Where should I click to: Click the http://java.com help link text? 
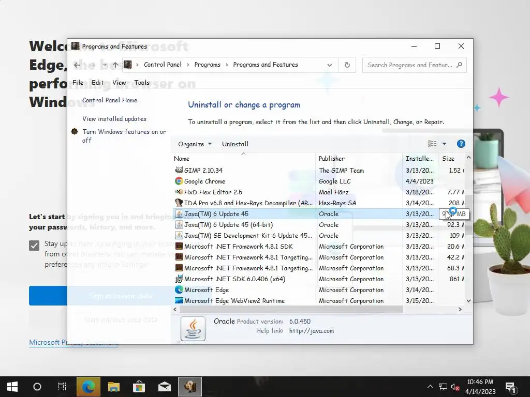tap(311, 331)
